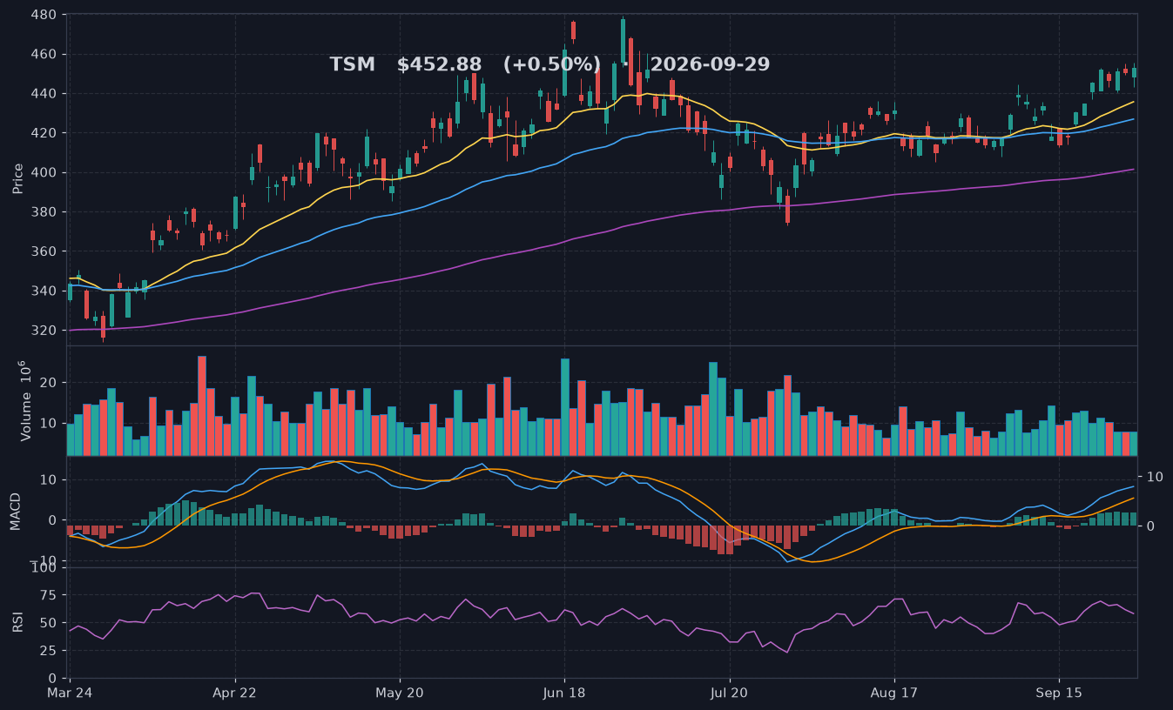Click the 0 tick on the MACD right axis
The width and height of the screenshot is (1173, 710).
point(1149,526)
